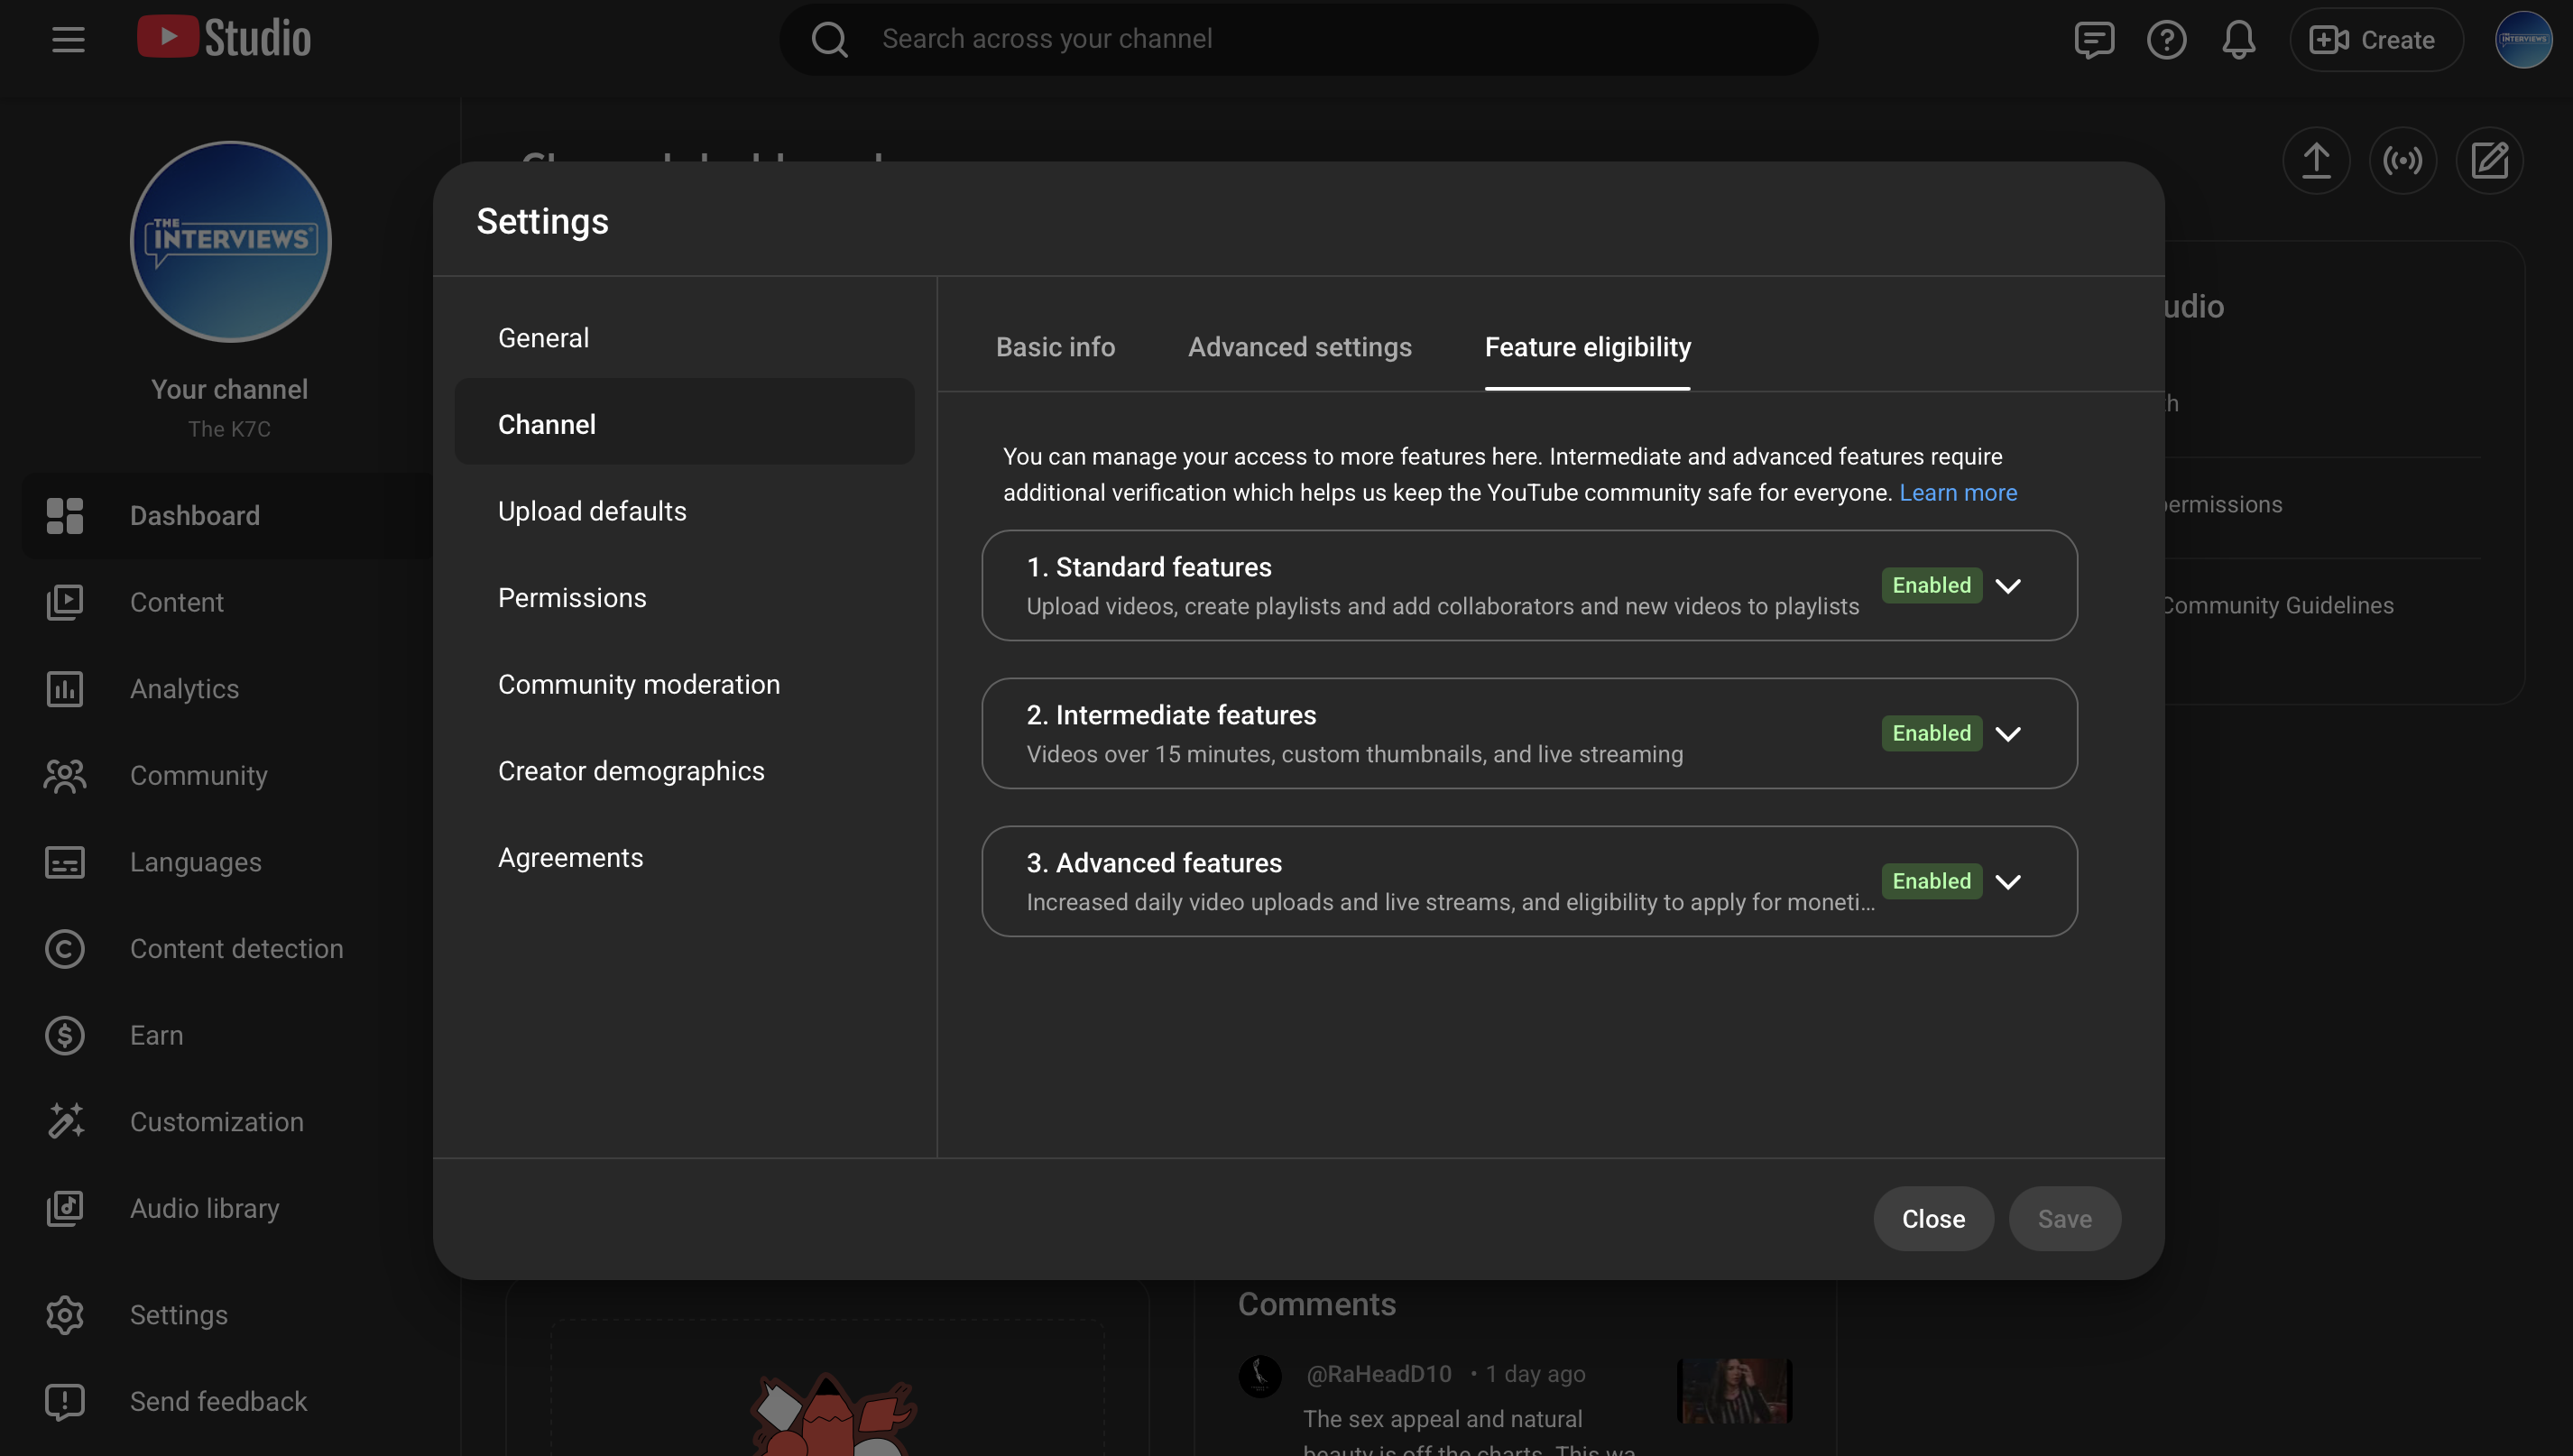2573x1456 pixels.
Task: Click the Learn more link
Action: click(x=1957, y=493)
